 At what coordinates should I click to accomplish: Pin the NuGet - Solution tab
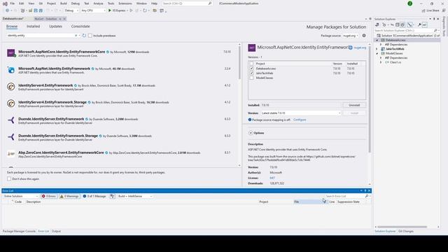click(x=60, y=19)
